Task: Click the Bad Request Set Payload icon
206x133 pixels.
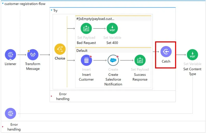Action: (86, 29)
